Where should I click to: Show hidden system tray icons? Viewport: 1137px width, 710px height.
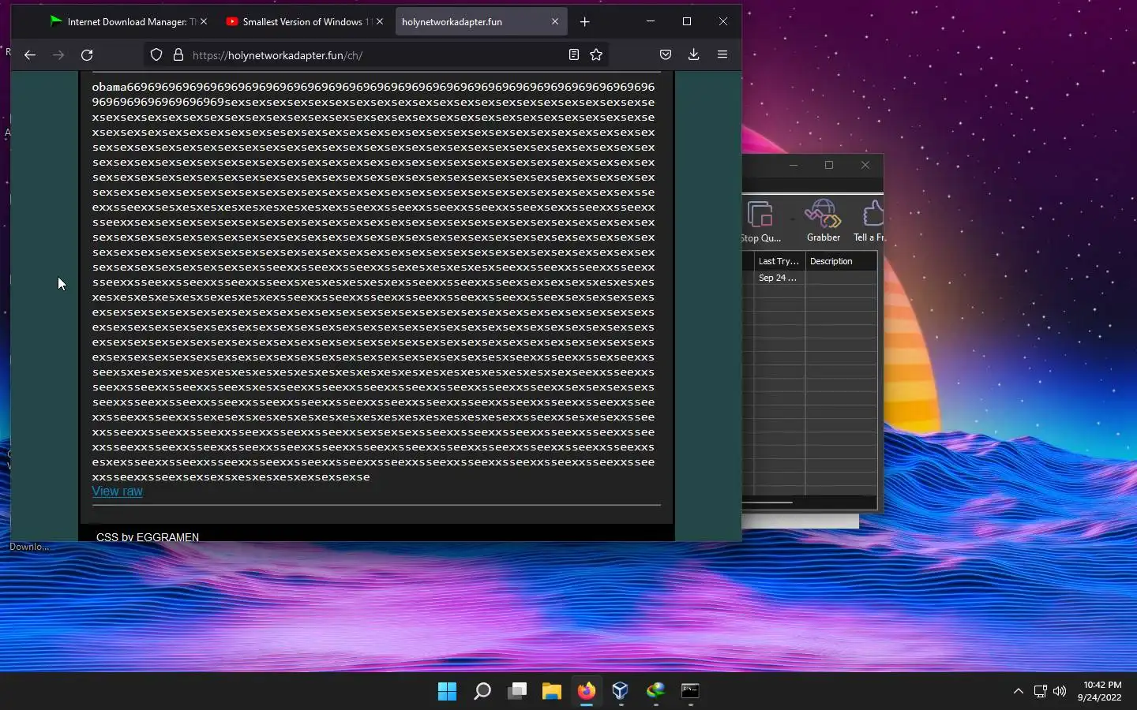(x=1019, y=691)
